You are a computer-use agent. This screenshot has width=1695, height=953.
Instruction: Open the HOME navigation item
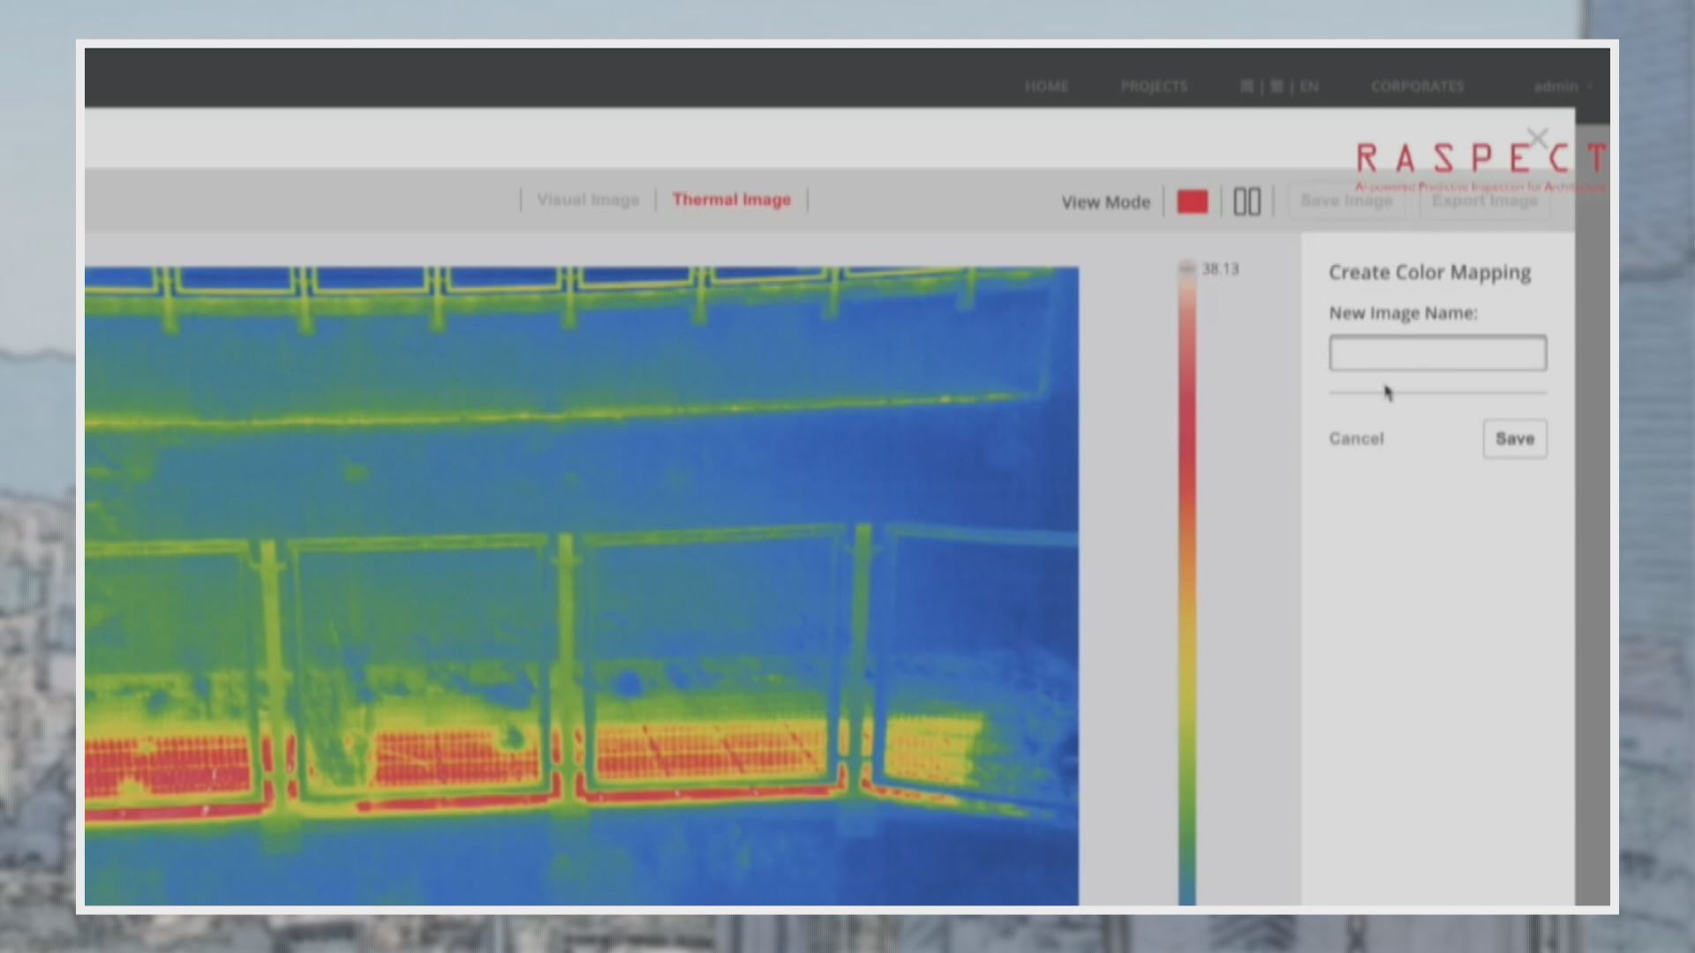click(x=1046, y=86)
